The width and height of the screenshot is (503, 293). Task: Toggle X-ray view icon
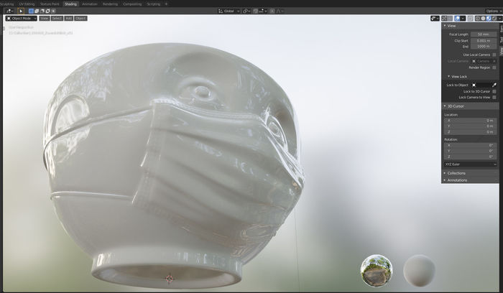(468, 18)
